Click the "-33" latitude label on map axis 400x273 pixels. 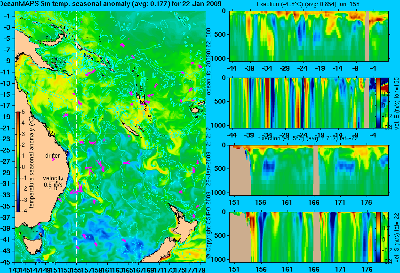point(6,195)
